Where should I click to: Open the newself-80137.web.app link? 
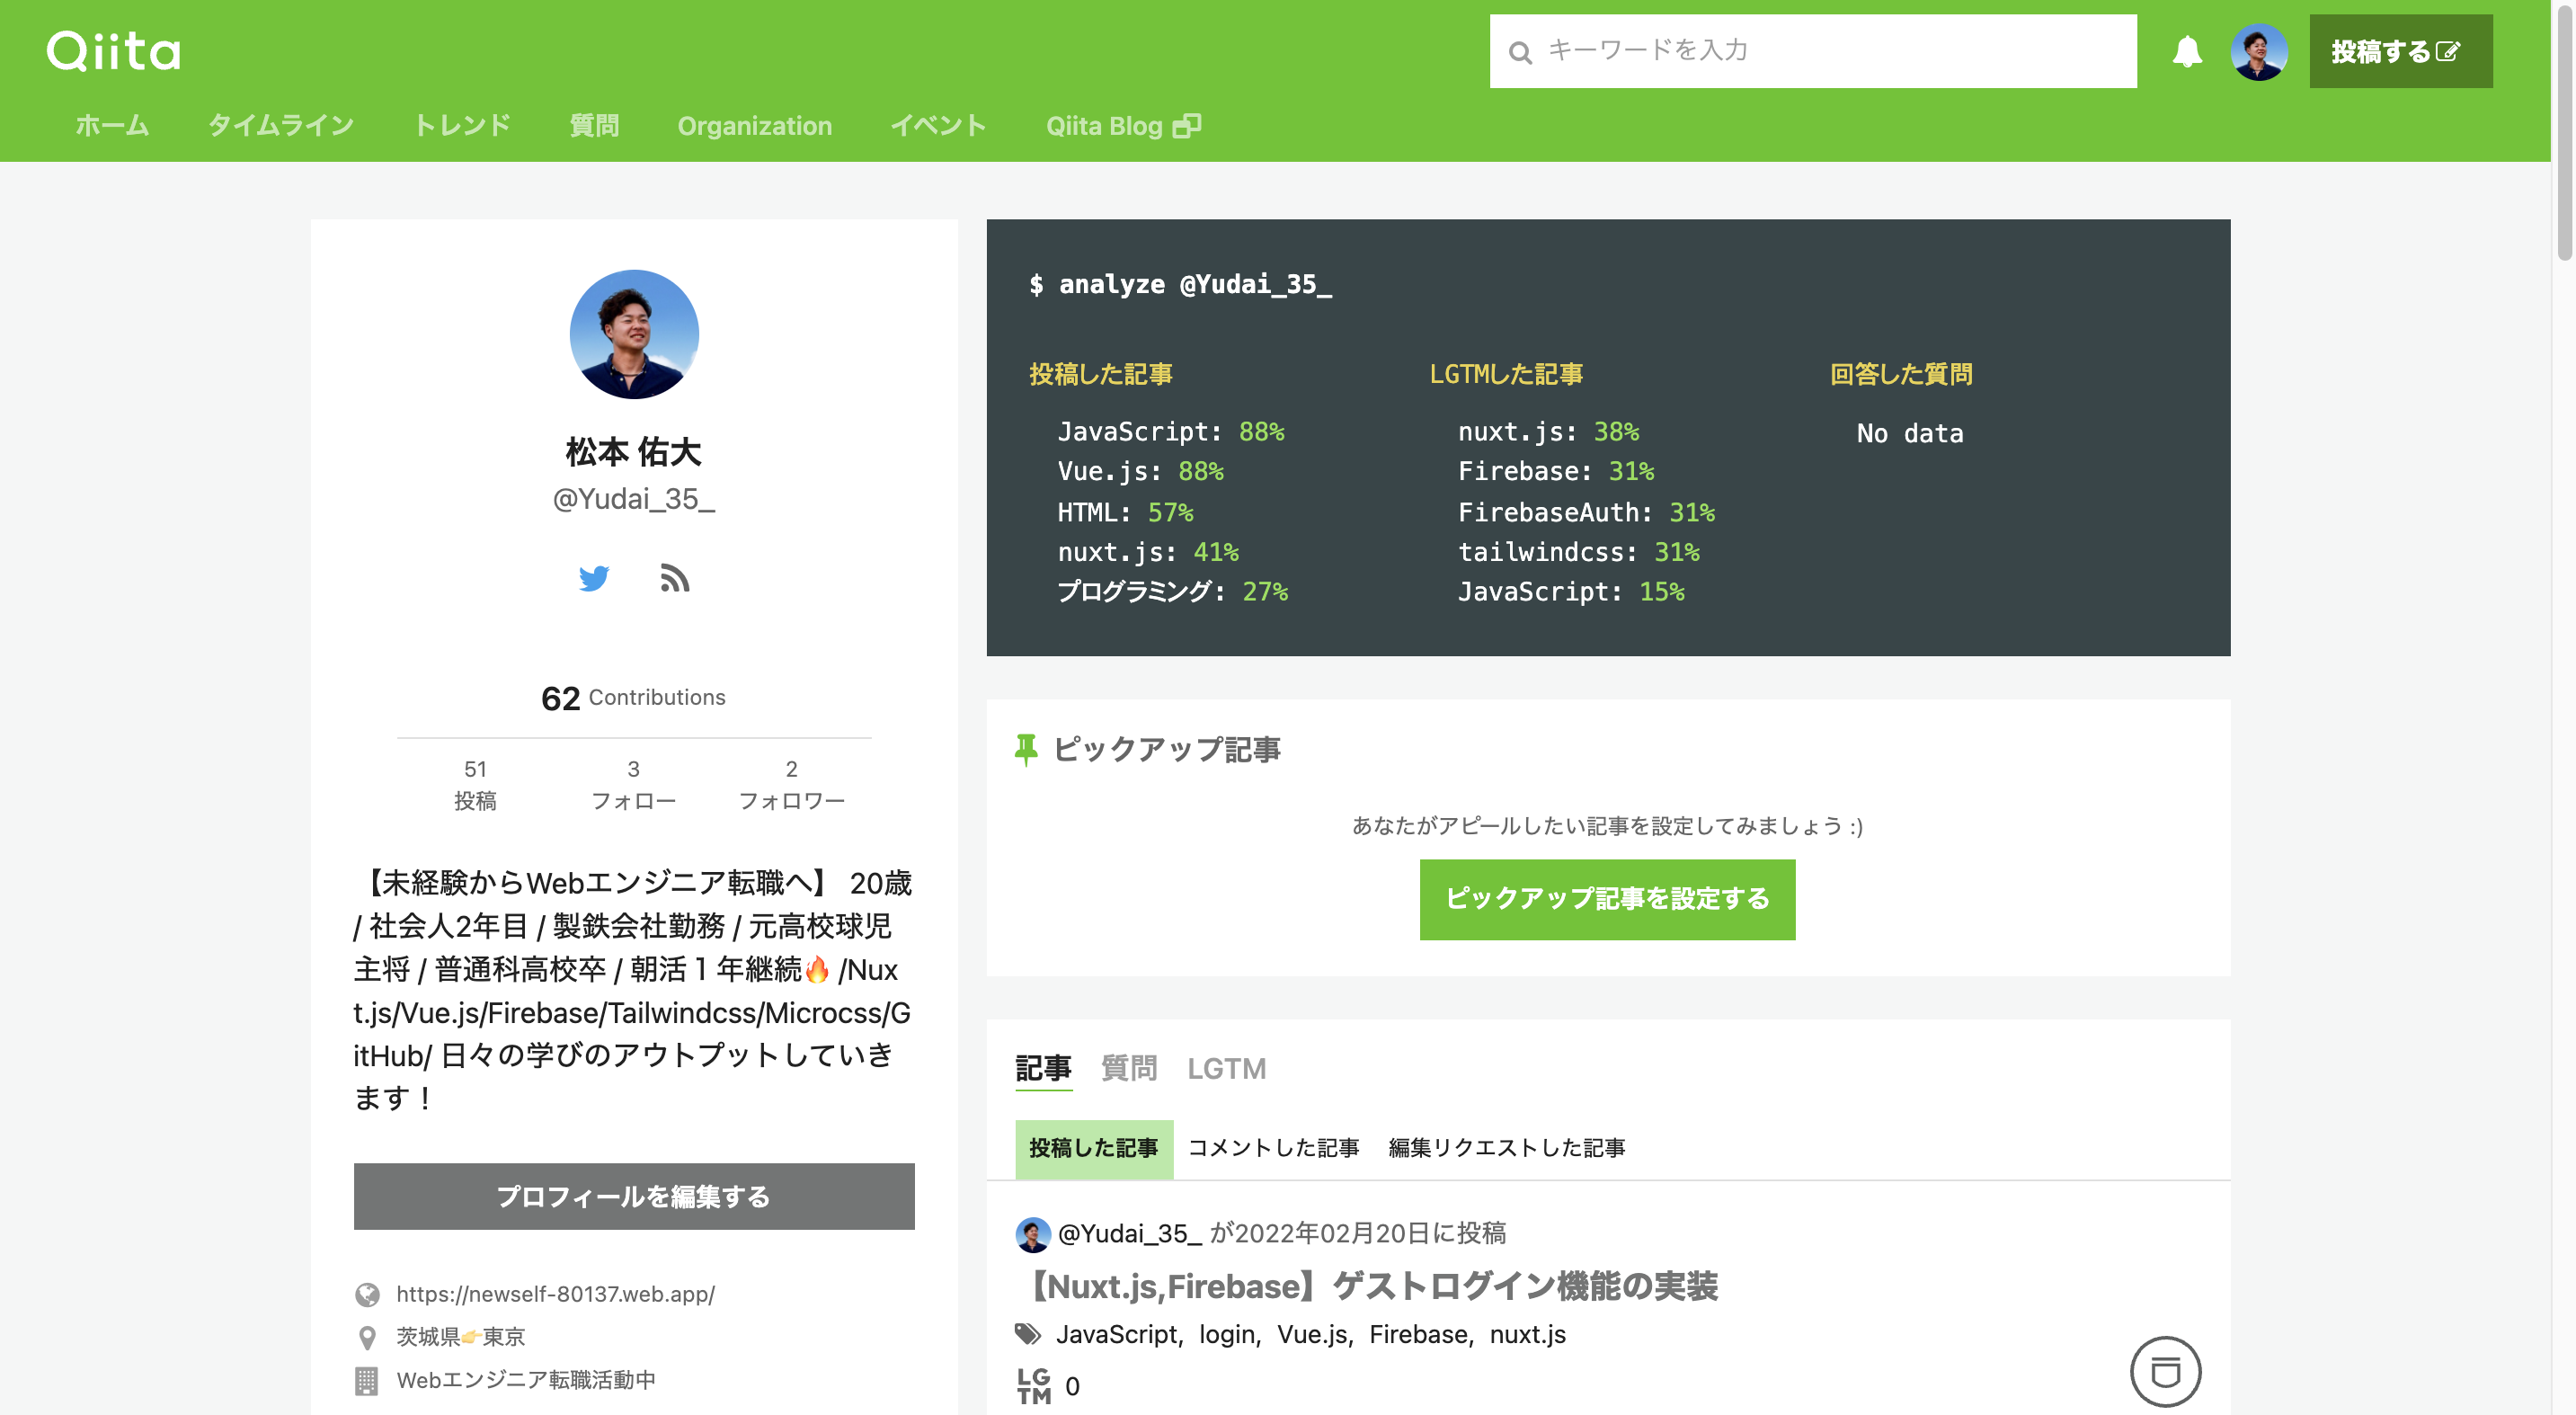555,1294
